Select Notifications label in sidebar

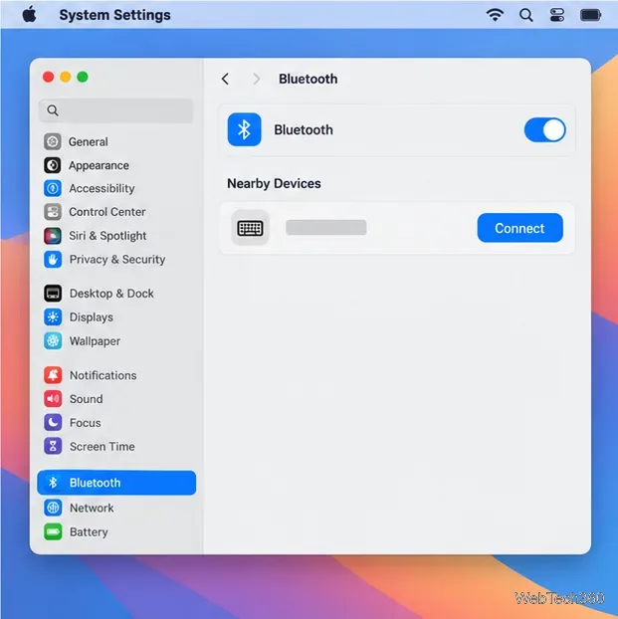(x=103, y=375)
